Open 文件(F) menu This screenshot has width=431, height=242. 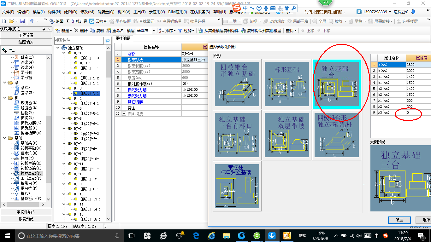8,12
